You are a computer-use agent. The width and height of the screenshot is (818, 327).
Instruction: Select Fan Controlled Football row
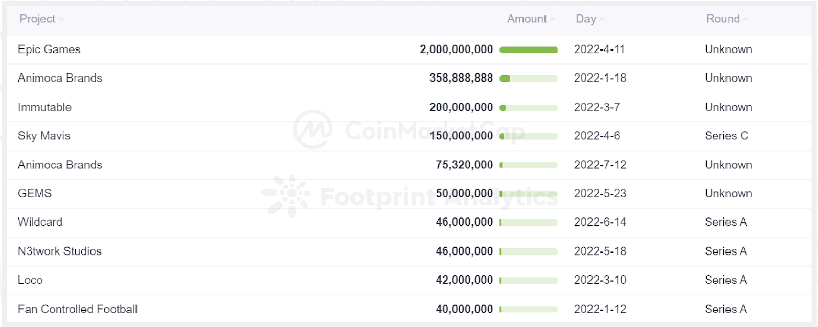[78, 309]
